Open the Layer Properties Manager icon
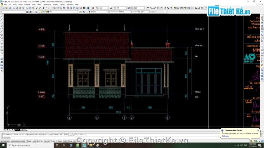Image resolution: width=264 pixels, height=148 pixels. point(36,12)
